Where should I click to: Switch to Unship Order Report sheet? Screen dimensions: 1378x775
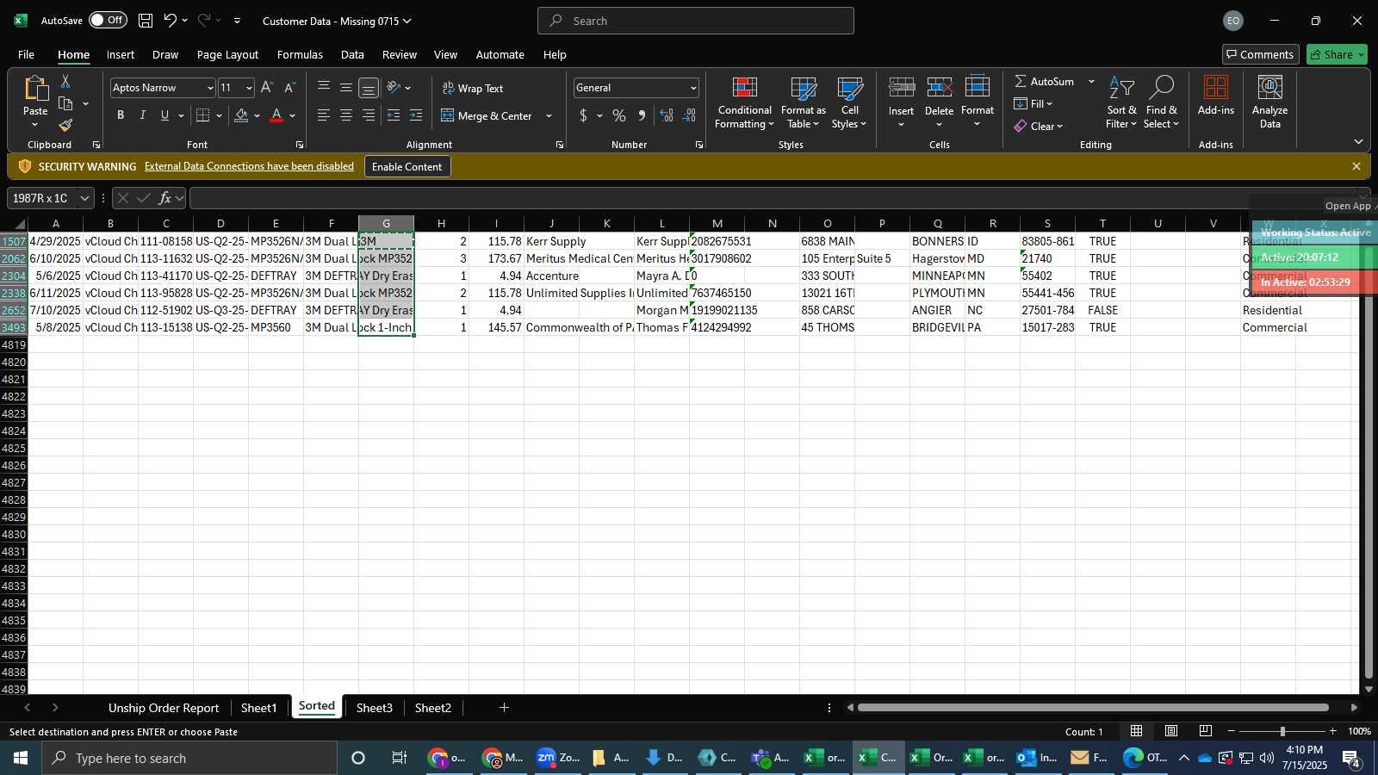tap(164, 708)
